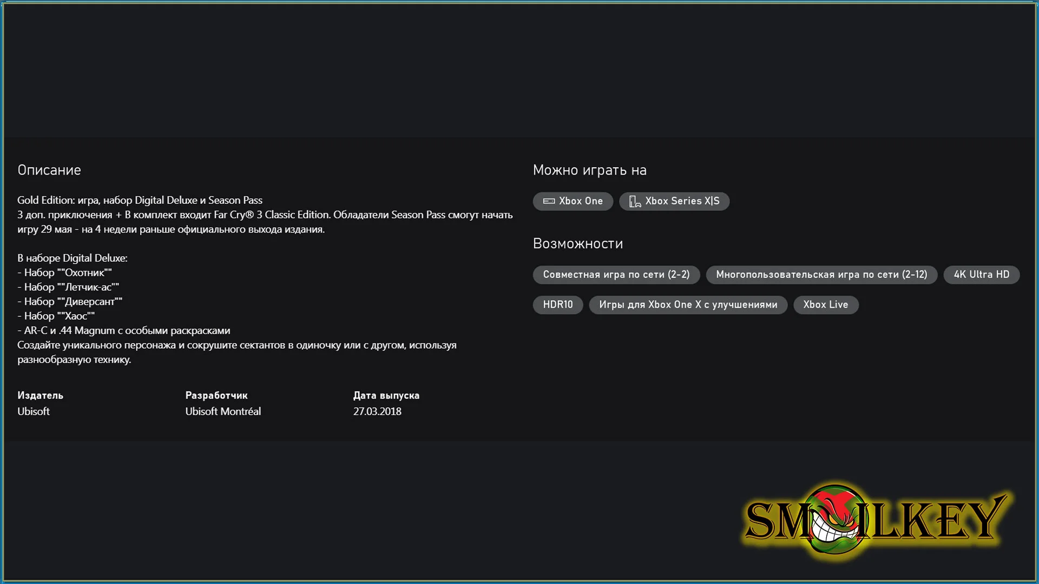This screenshot has width=1039, height=584.
Task: Select the 4K Ultra HD capability tag
Action: pos(981,275)
